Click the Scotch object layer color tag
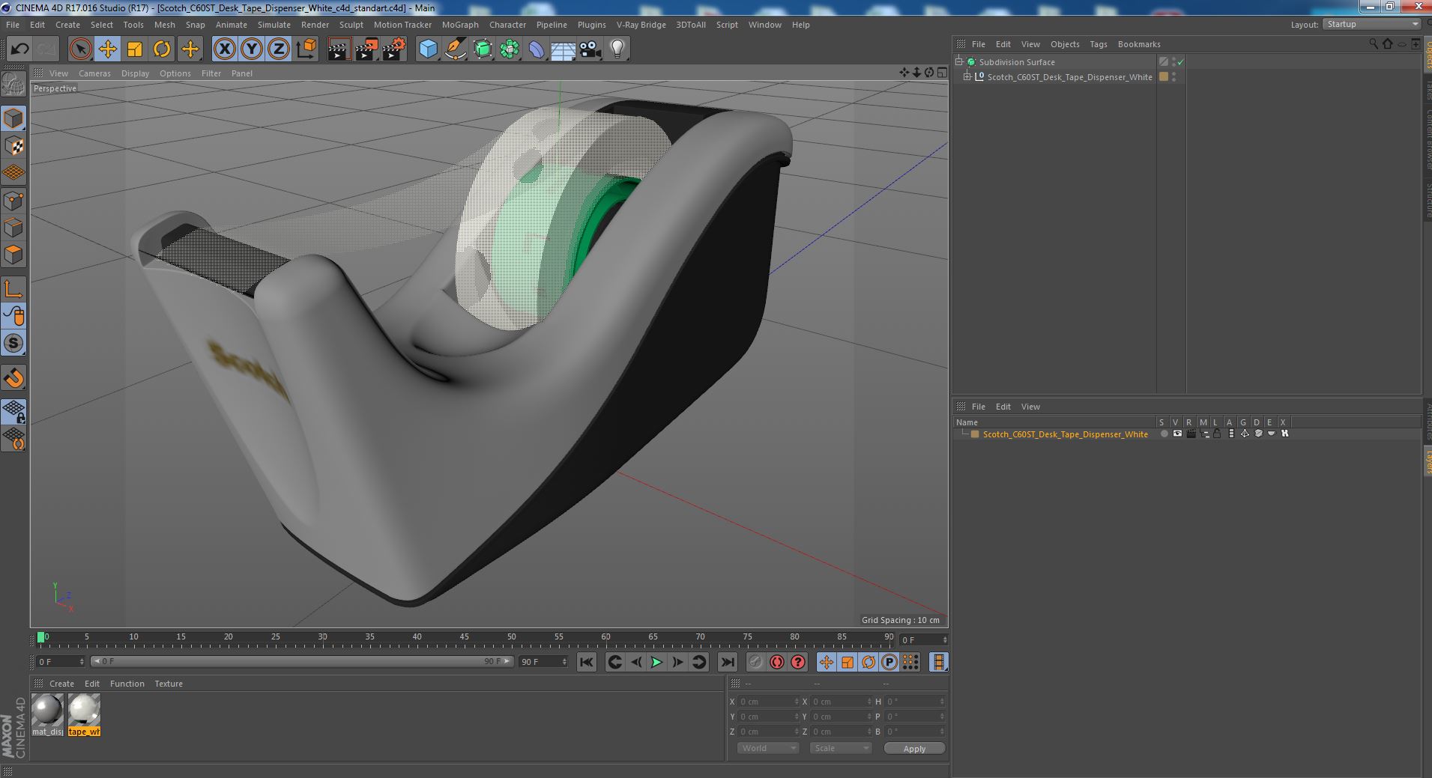Screen dimensions: 1432x778 (x=1164, y=76)
